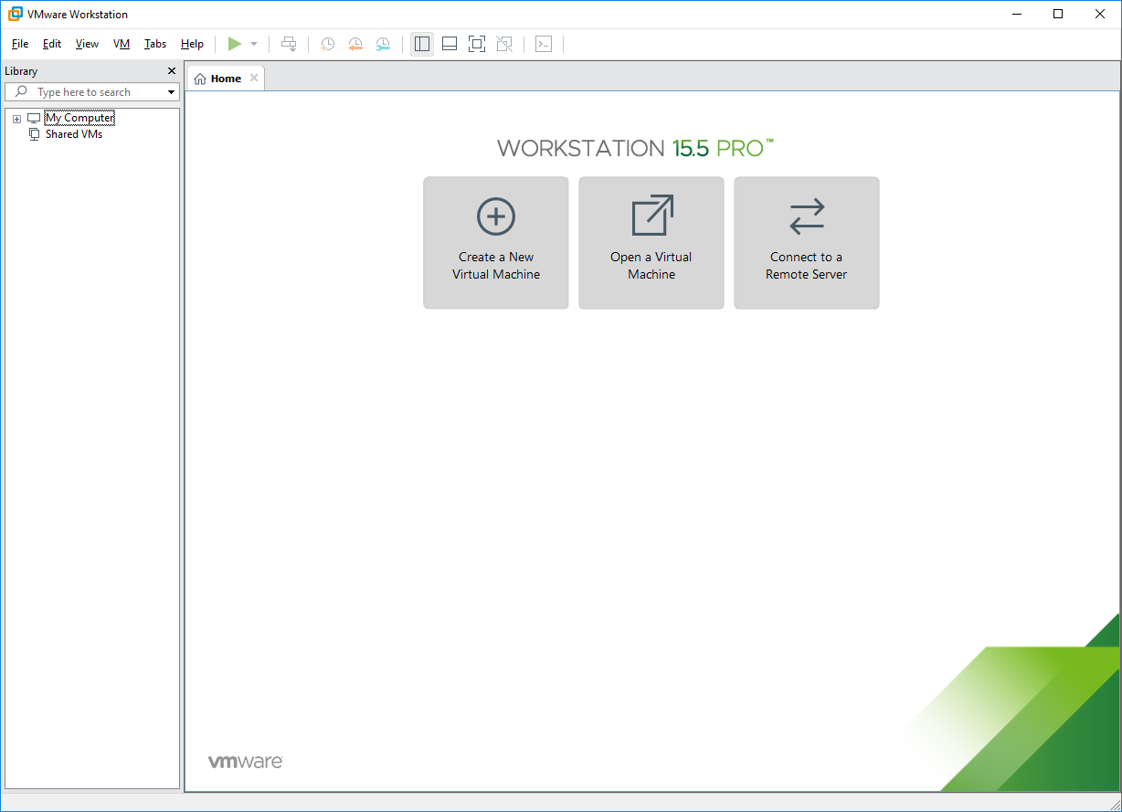Click the My Computer monitor icon
The width and height of the screenshot is (1122, 812).
34,118
